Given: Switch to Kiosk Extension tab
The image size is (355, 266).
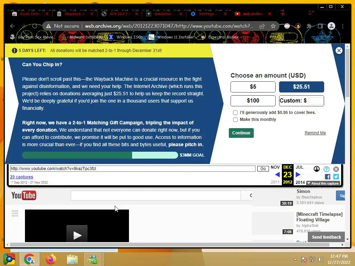Looking at the screenshot, I should pos(31,14).
